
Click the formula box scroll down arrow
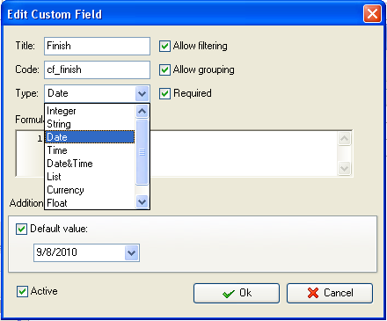click(x=344, y=168)
